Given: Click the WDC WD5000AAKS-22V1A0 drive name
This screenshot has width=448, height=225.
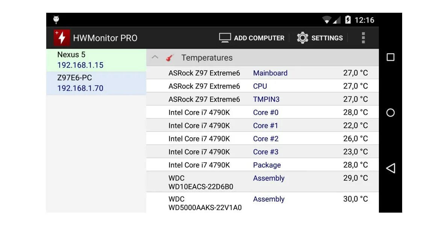Looking at the screenshot, I should pyautogui.click(x=205, y=203).
